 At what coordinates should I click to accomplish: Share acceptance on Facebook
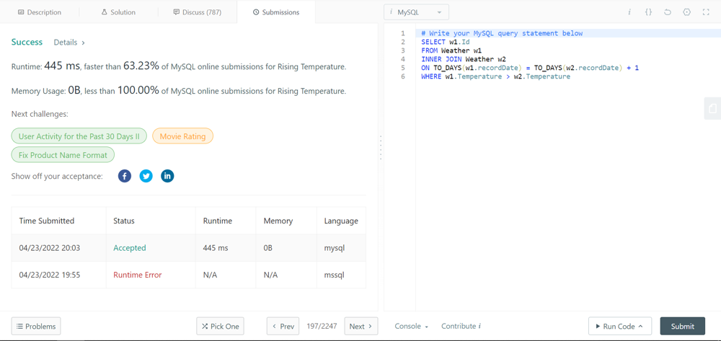(125, 176)
